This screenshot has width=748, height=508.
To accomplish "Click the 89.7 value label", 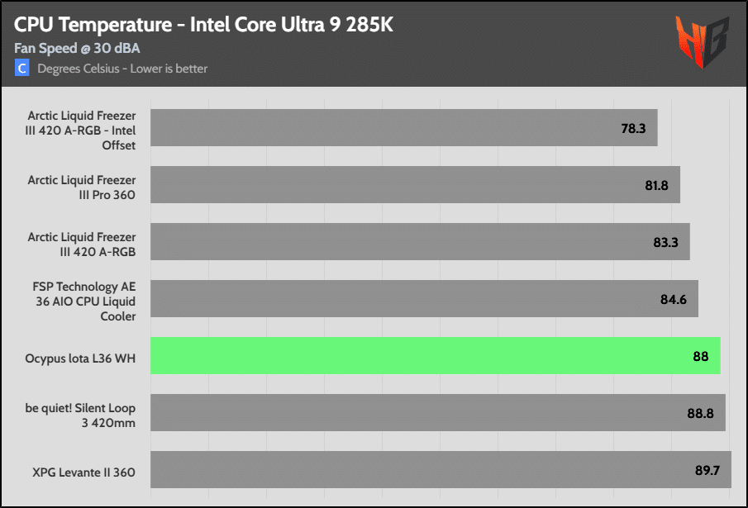I will [707, 470].
